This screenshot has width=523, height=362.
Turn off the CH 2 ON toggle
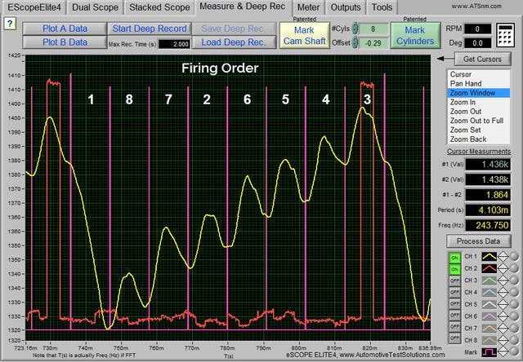(x=456, y=267)
